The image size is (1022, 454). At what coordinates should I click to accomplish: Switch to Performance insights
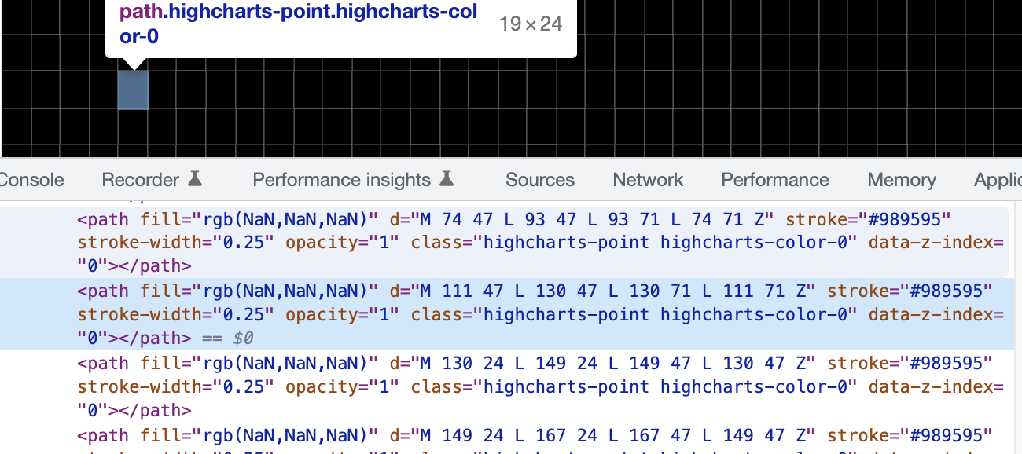pyautogui.click(x=341, y=179)
